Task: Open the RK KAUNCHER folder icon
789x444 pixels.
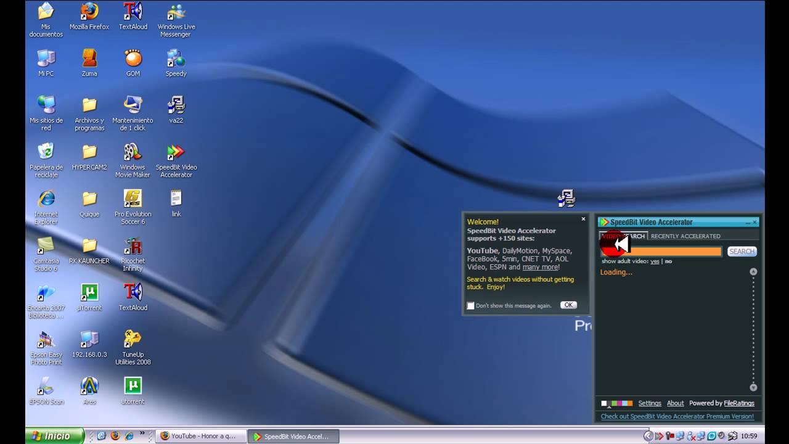Action: 89,250
